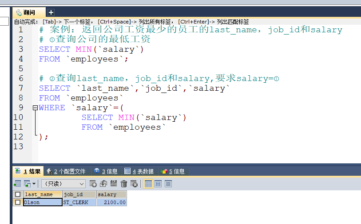Click the job_id column header
This screenshot has width=361, height=224.
(79, 194)
